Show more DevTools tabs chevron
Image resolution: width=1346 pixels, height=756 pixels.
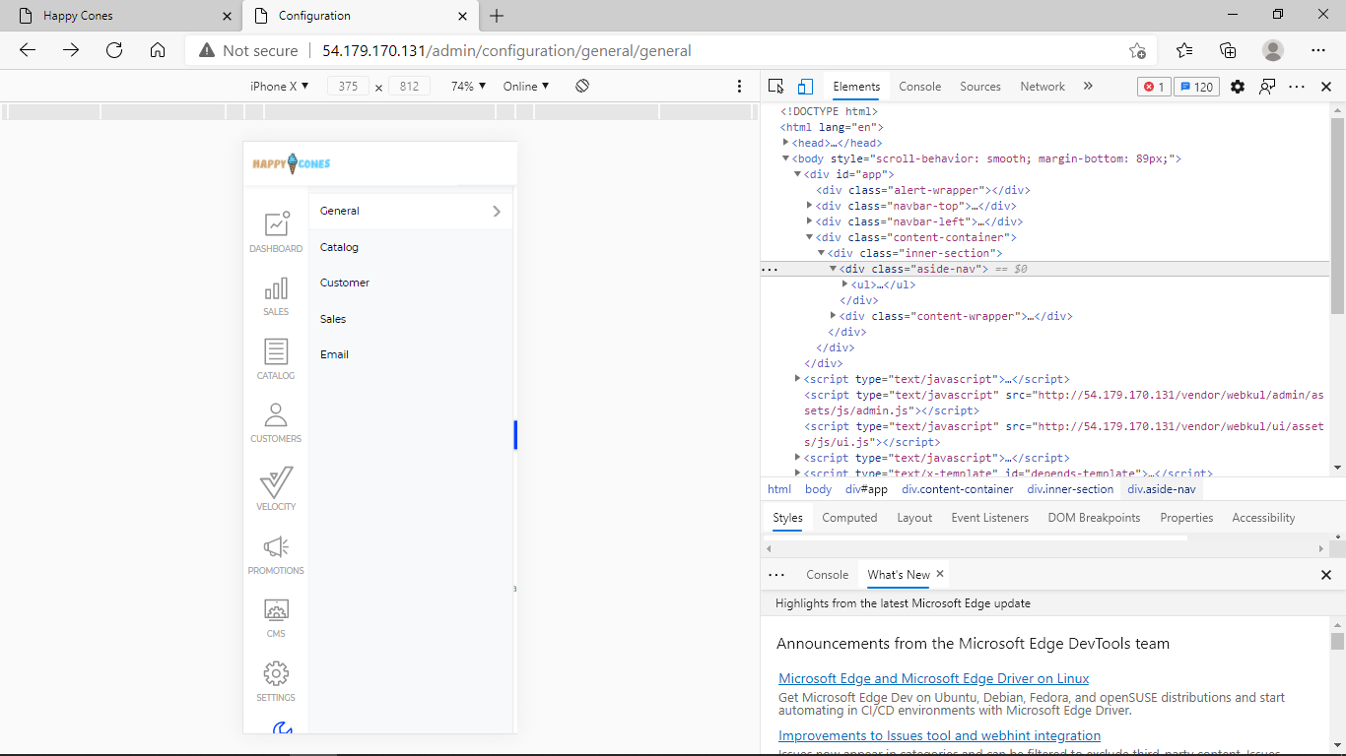1088,87
